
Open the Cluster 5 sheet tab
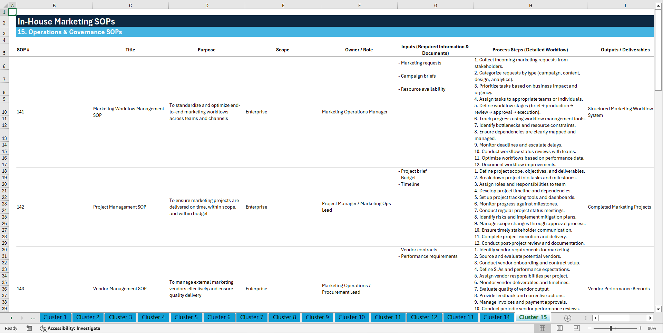point(186,317)
